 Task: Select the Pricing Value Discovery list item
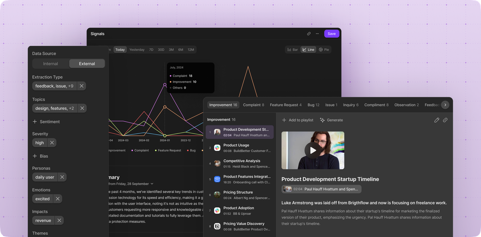point(240,226)
